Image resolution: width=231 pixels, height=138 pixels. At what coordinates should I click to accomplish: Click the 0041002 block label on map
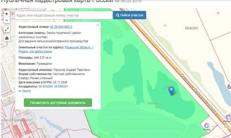154,103
